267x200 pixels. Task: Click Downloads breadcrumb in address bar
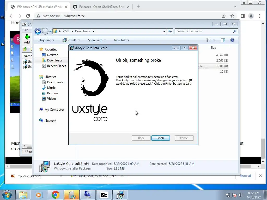pyautogui.click(x=83, y=31)
